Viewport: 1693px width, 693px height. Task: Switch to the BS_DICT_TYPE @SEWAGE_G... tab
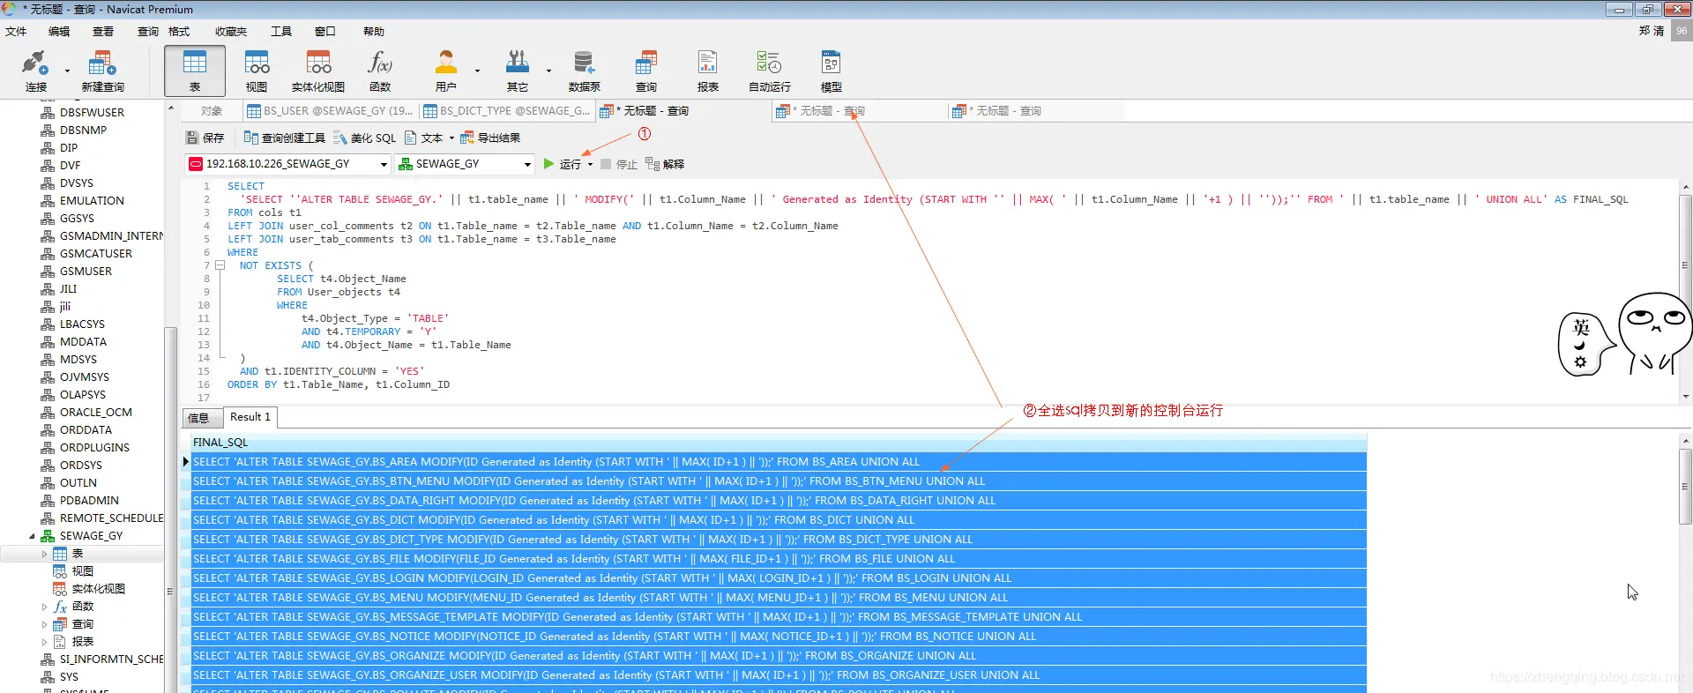(x=506, y=111)
